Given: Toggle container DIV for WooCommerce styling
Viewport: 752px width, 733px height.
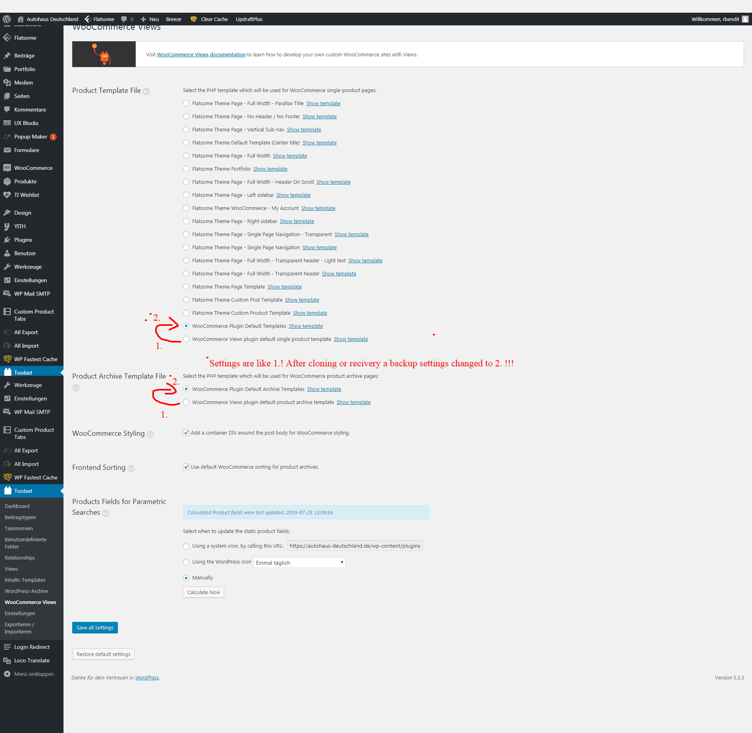Looking at the screenshot, I should coord(186,433).
